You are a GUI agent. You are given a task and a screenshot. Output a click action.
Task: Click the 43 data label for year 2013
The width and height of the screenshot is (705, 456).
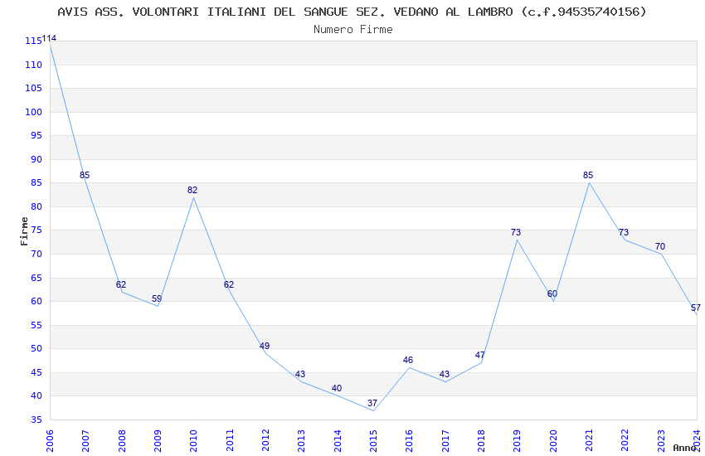click(300, 374)
